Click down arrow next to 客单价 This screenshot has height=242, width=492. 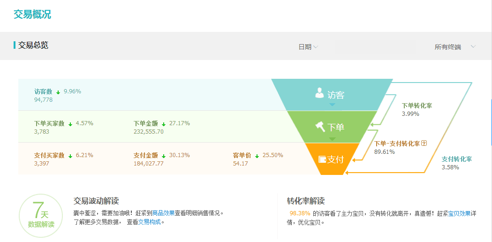(x=257, y=156)
